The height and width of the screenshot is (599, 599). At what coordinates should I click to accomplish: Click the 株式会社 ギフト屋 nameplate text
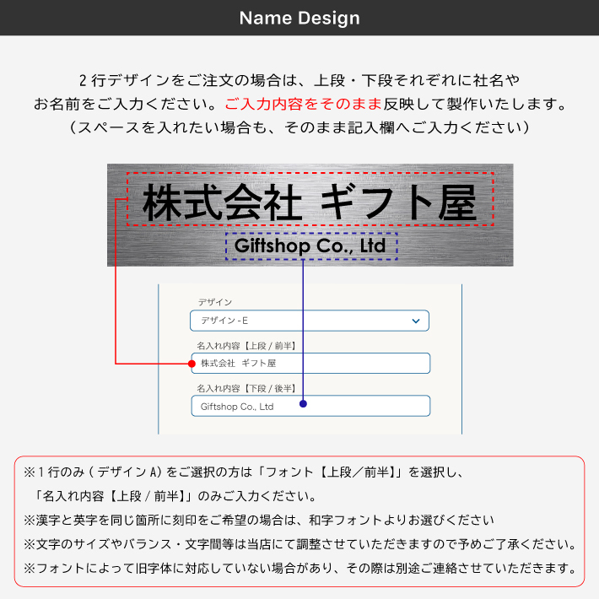[x=310, y=202]
